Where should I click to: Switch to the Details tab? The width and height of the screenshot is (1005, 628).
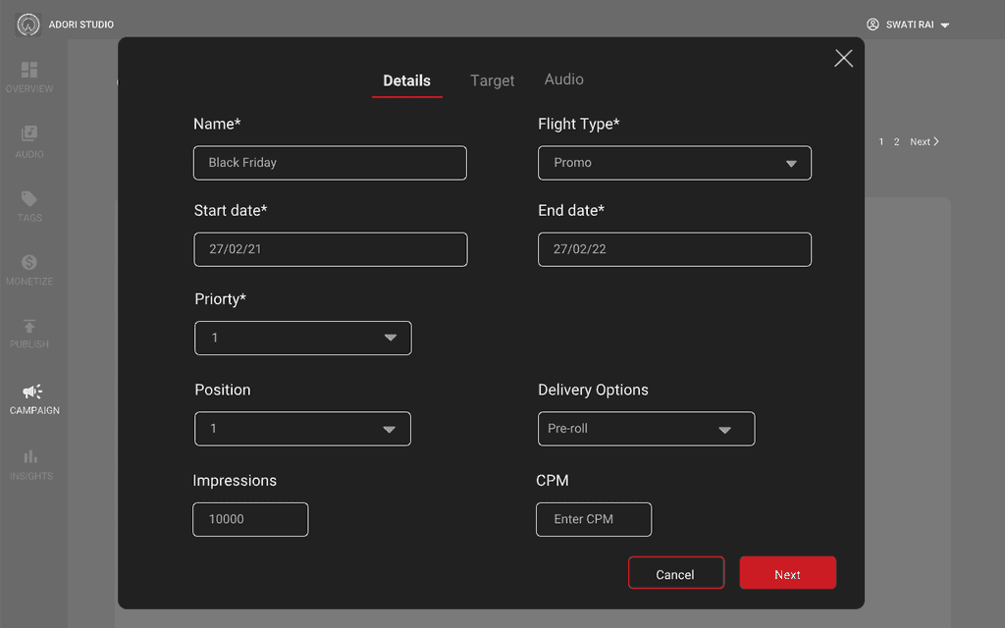407,80
